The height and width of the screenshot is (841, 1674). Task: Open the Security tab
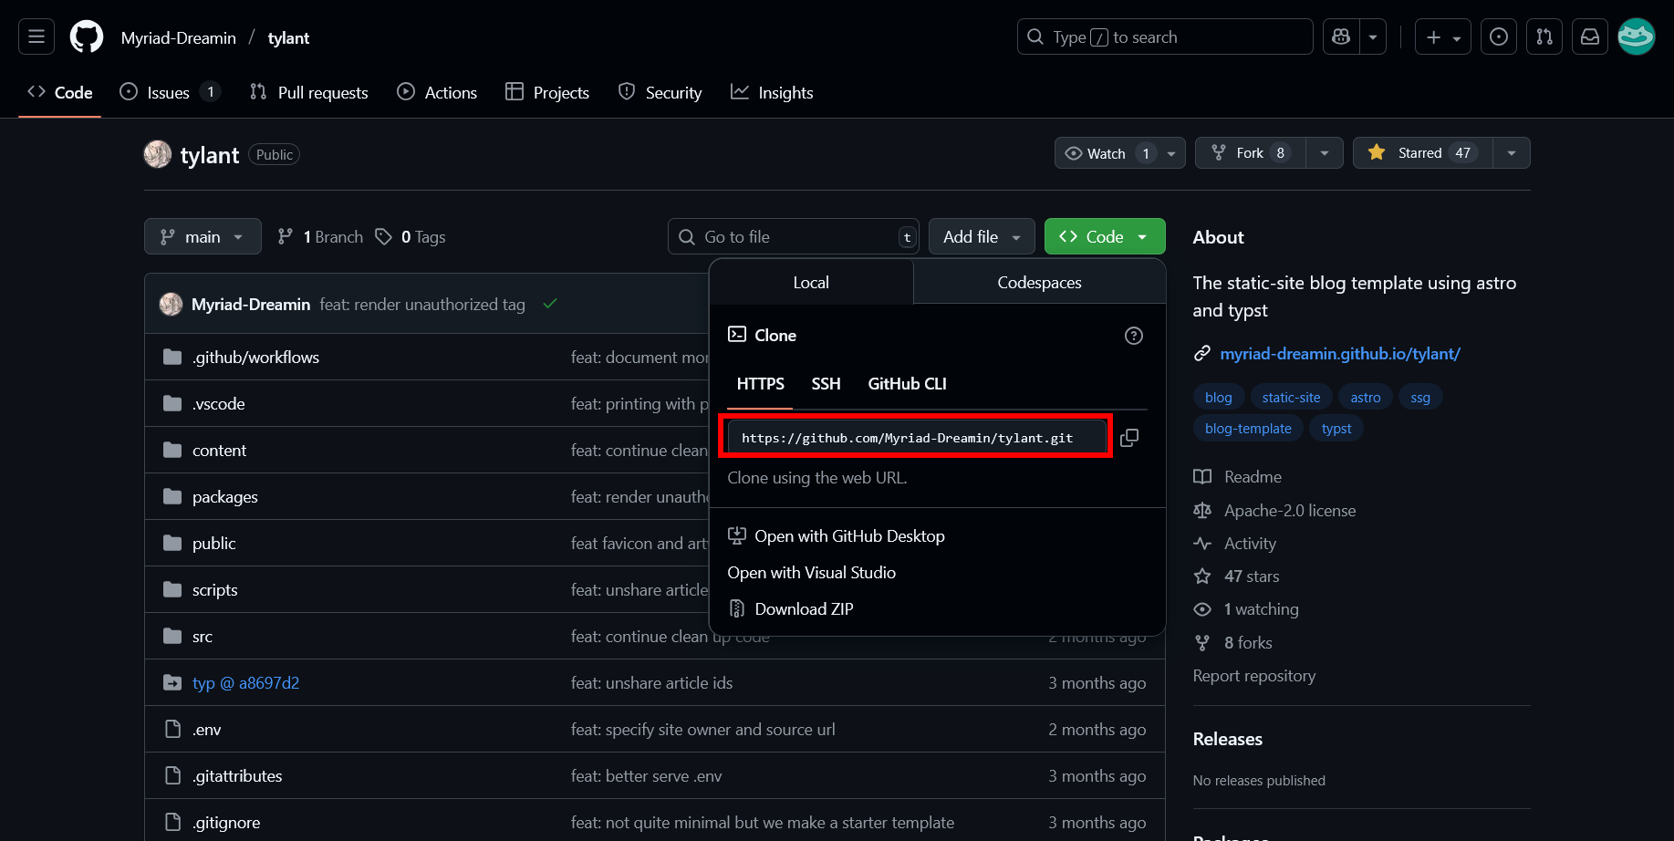660,92
